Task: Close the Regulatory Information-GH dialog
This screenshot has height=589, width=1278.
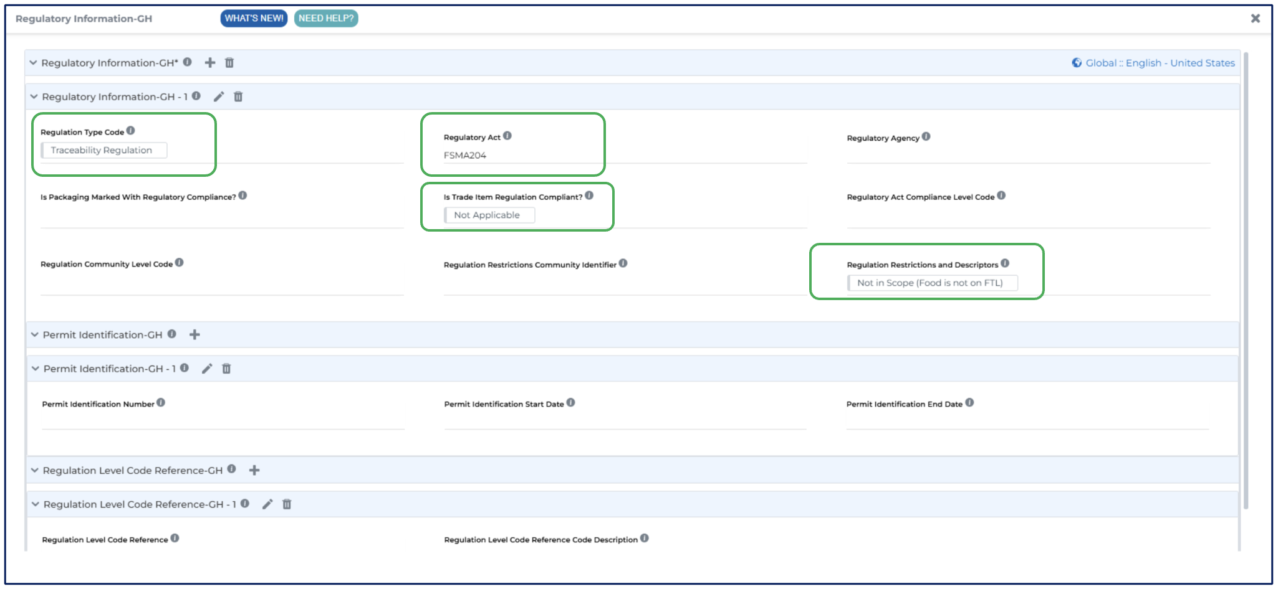Action: pos(1256,18)
